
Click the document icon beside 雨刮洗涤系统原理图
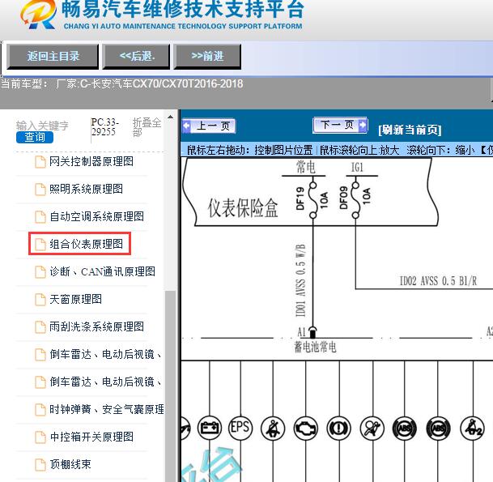[40, 327]
